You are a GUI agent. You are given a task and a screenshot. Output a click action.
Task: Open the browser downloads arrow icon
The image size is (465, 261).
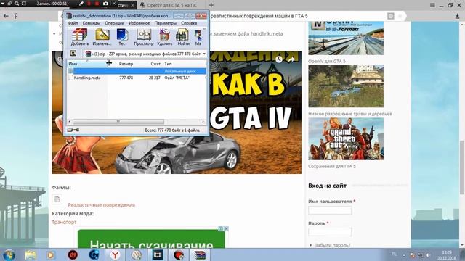click(x=457, y=16)
